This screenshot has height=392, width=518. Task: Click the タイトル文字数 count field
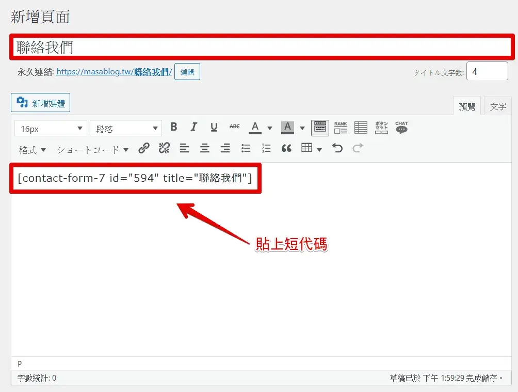[x=487, y=71]
